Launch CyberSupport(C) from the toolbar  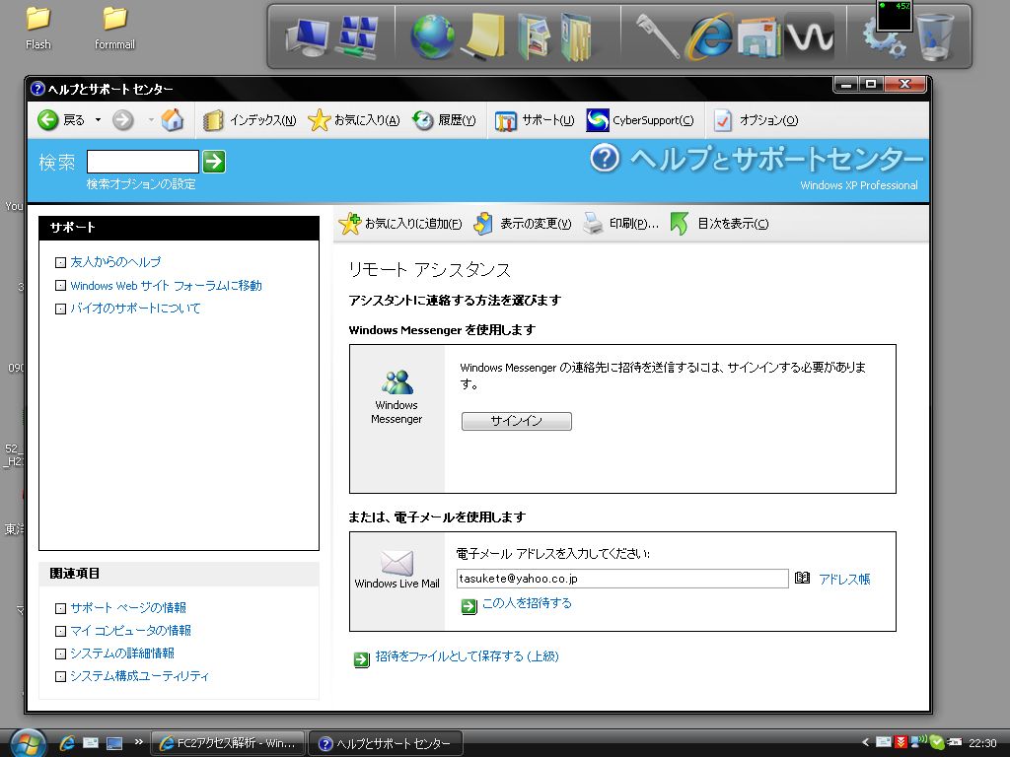(639, 120)
